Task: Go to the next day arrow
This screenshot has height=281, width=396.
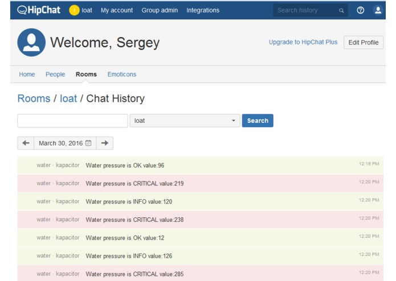Action: coord(105,143)
